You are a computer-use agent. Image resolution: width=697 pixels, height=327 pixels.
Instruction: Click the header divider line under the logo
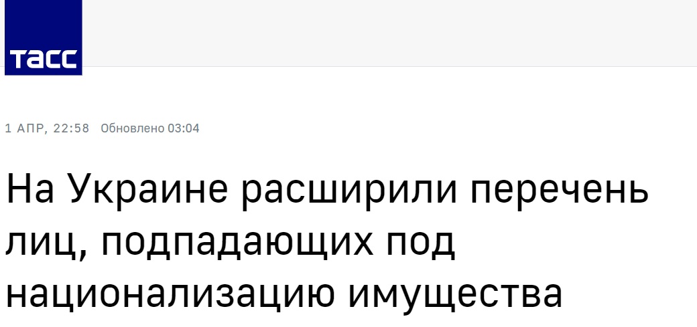389,67
